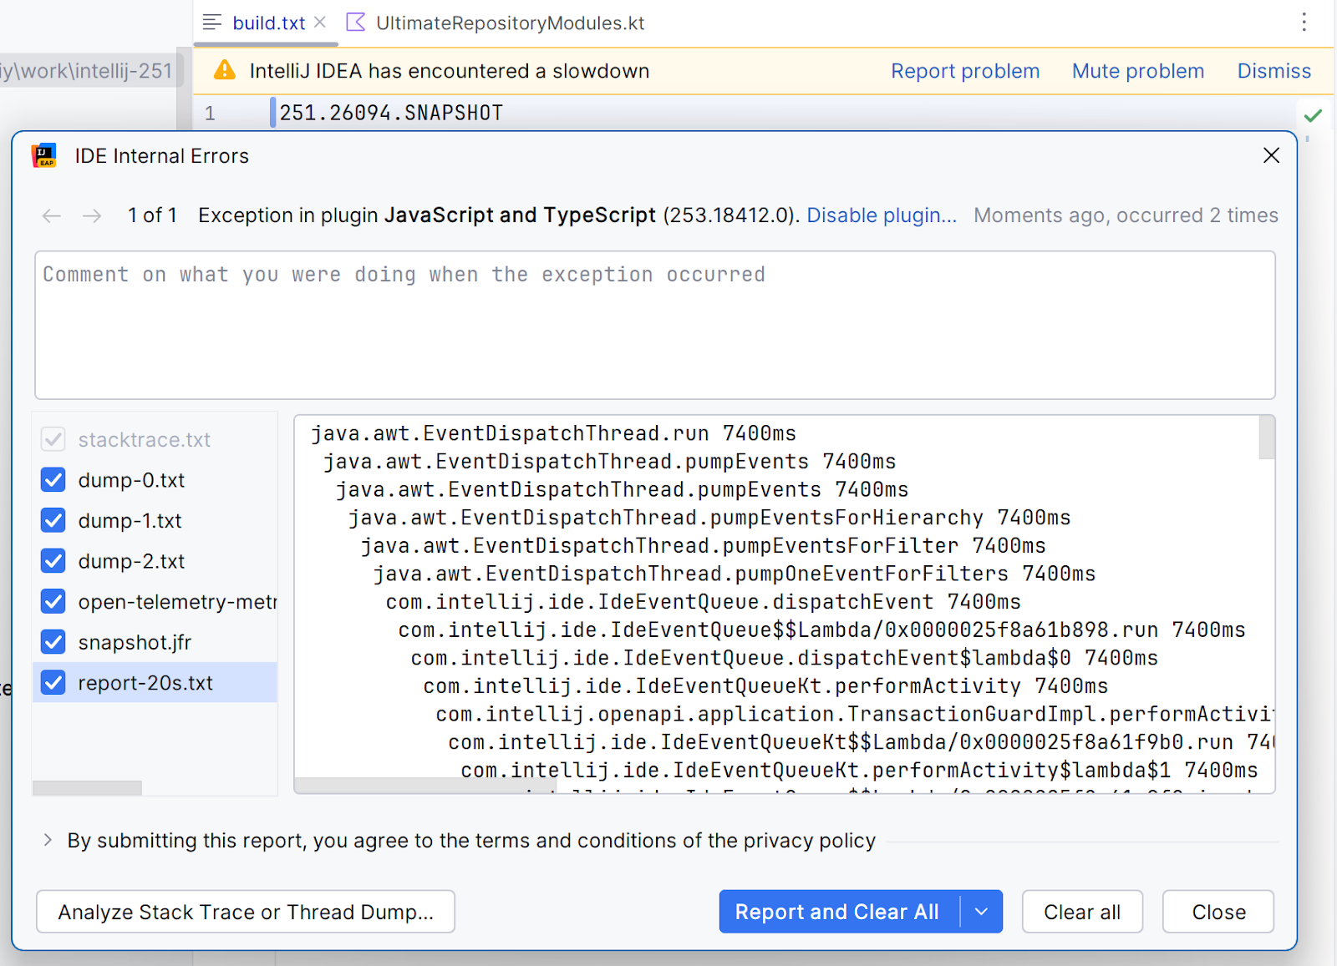Click the Disable plugin... link

pyautogui.click(x=882, y=215)
